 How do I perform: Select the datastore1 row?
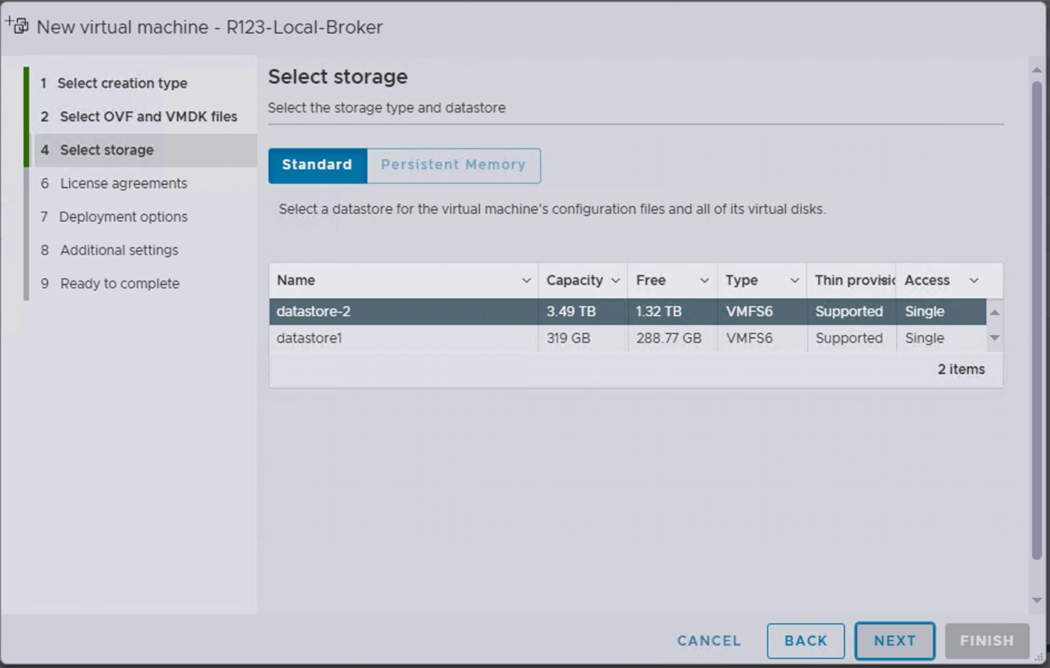[403, 338]
